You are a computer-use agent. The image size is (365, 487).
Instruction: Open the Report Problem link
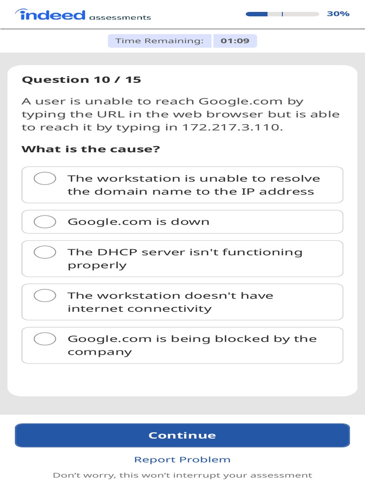pos(182,459)
